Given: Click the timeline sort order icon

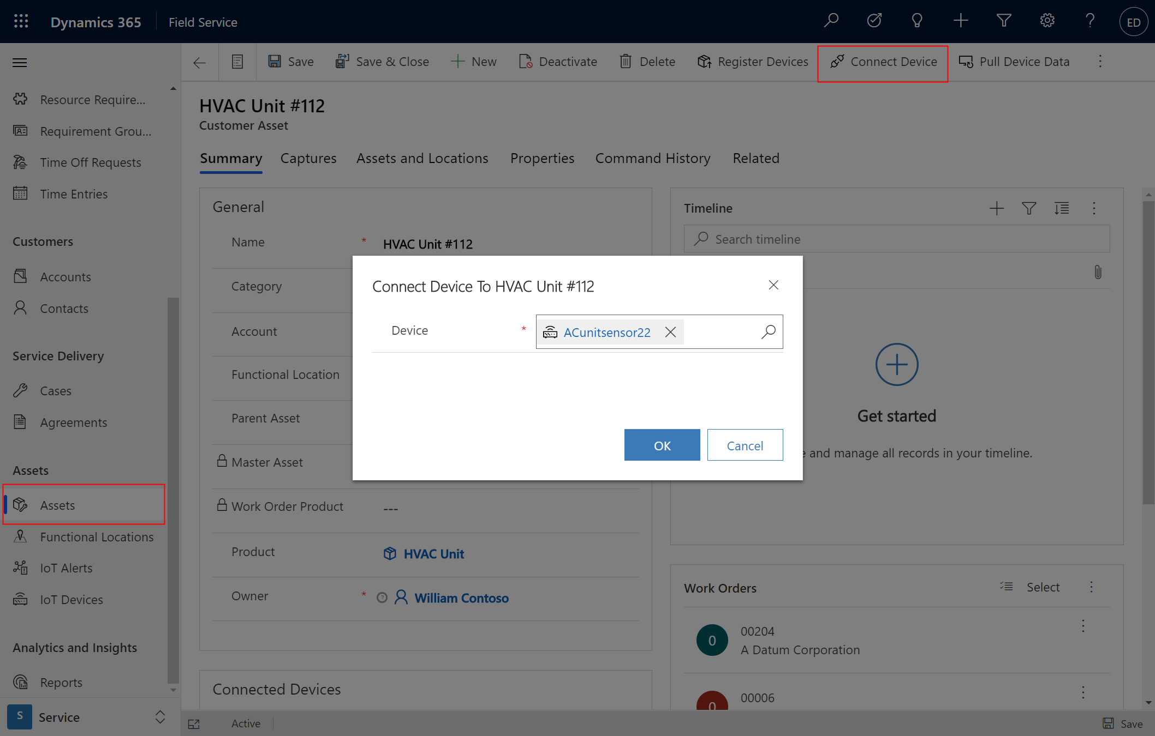Looking at the screenshot, I should click(1062, 208).
